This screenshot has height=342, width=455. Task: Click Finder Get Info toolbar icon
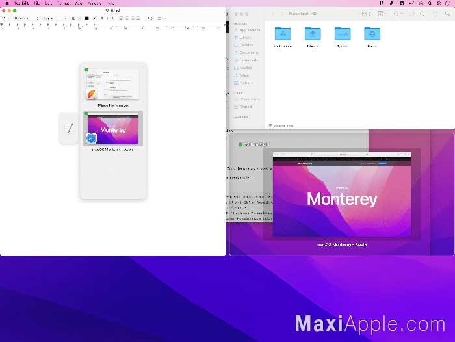tap(422, 14)
